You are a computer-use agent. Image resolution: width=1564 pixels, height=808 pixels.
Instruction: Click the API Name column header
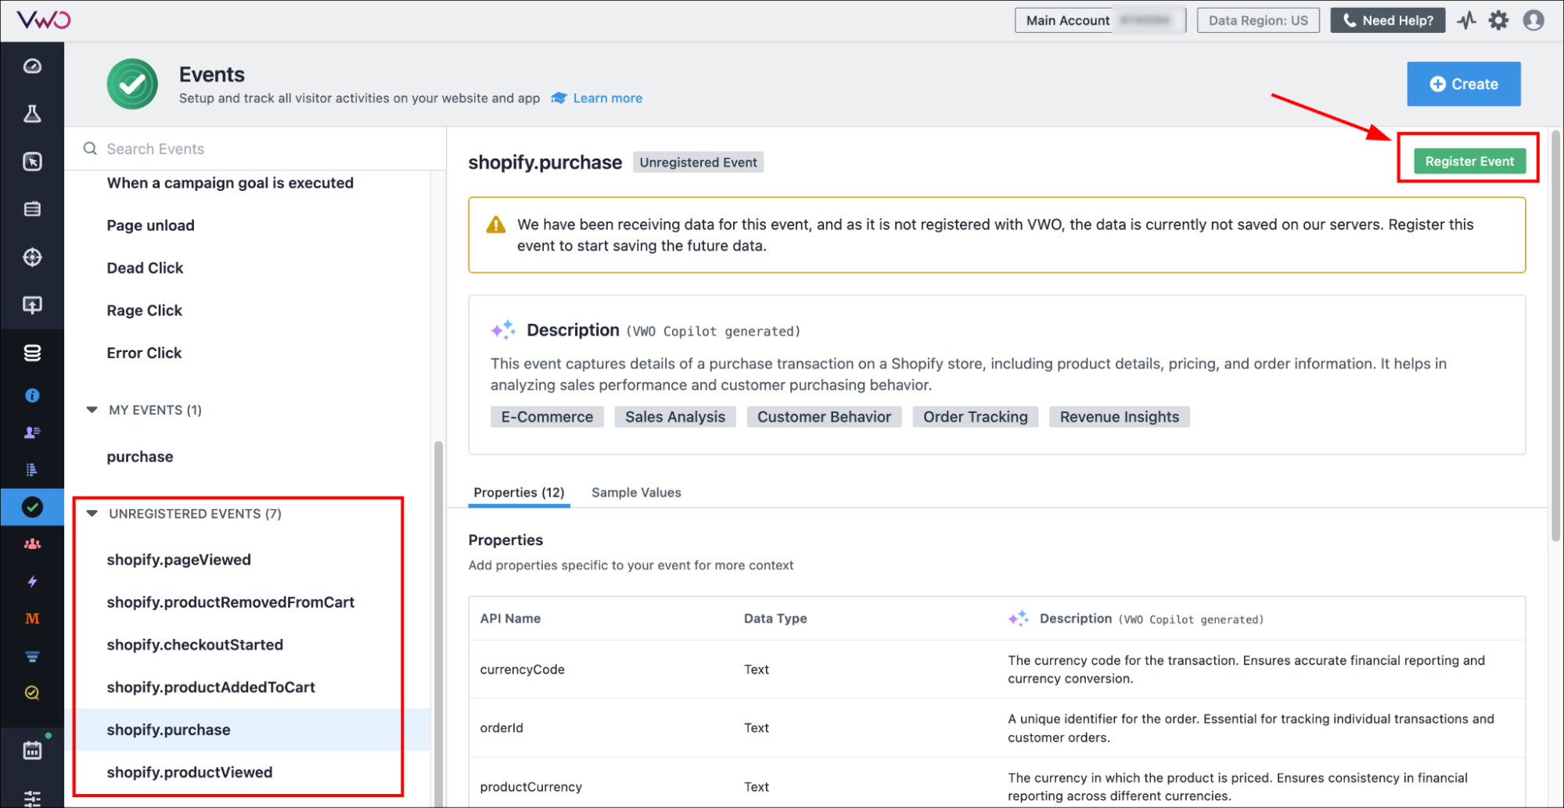point(510,619)
